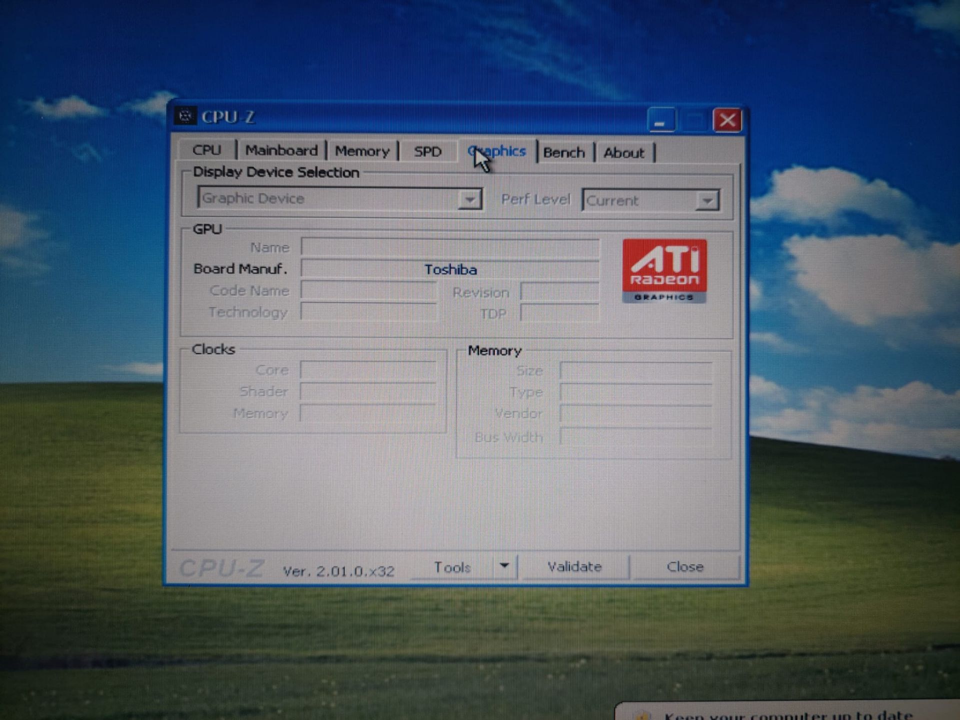Click the Memory Type field
Viewport: 960px width, 720px height.
coord(636,392)
